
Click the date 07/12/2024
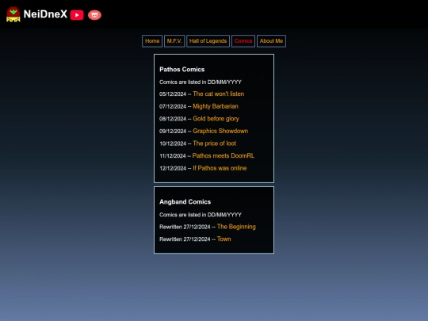173,106
